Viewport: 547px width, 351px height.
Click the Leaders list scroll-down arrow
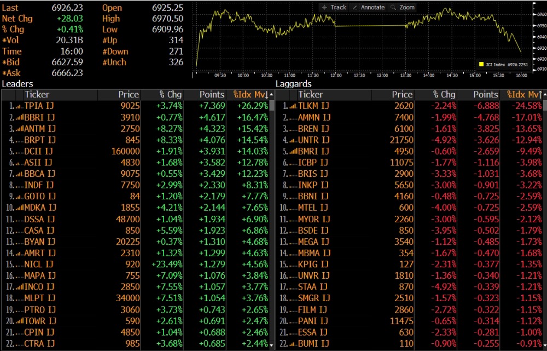271,345
